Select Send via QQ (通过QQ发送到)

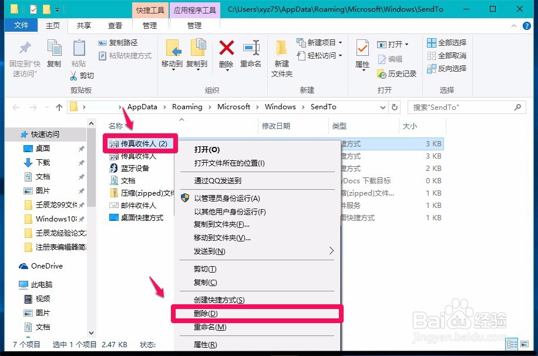pos(217,180)
